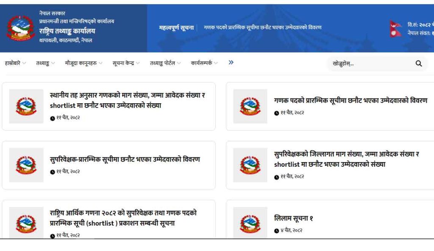The image size is (434, 251).
Task: Open thumbnail of सुपरिवेक्षक-प्रारम्भिक सूची notice
Action: [26, 165]
